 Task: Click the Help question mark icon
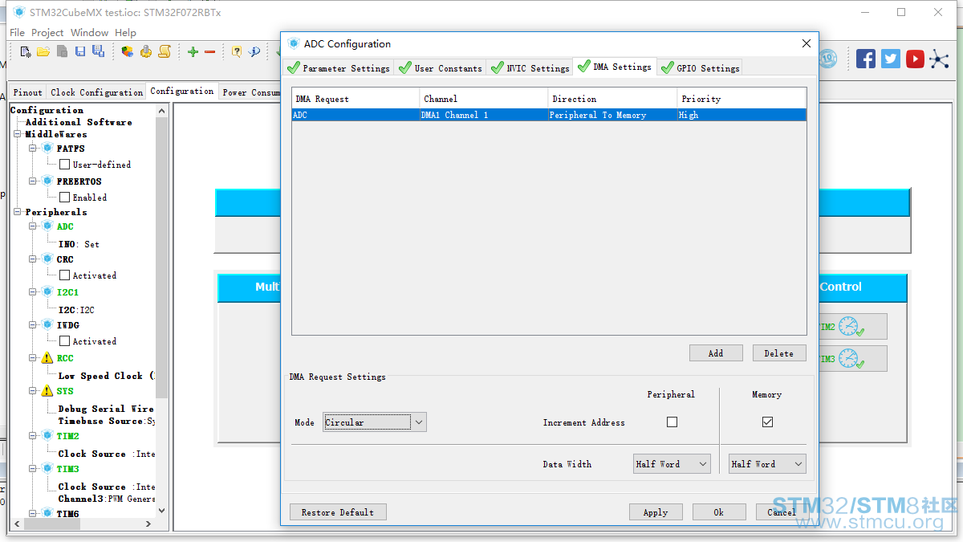(237, 51)
